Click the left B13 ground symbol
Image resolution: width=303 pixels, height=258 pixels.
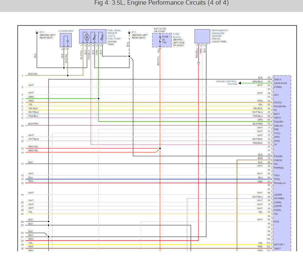37,32
